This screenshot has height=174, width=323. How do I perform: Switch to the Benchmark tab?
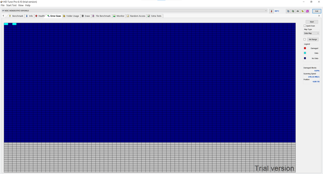pyautogui.click(x=16, y=16)
